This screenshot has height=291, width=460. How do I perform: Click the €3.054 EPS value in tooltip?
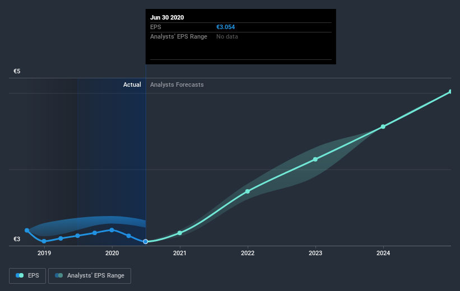click(x=226, y=27)
